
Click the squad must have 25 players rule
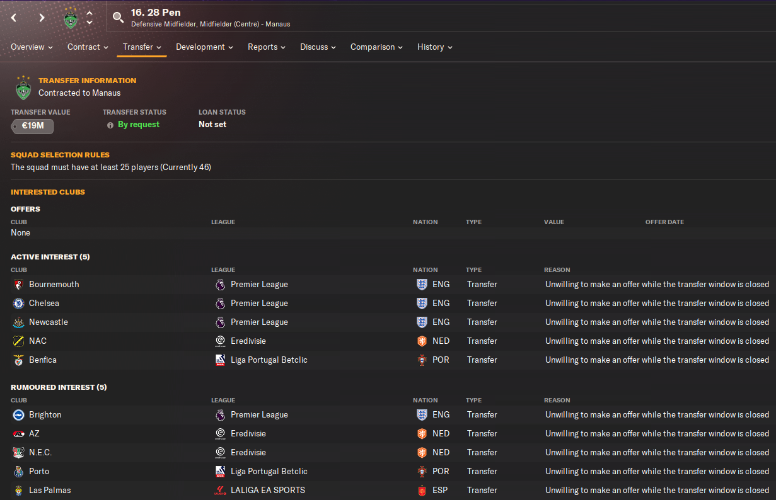111,168
